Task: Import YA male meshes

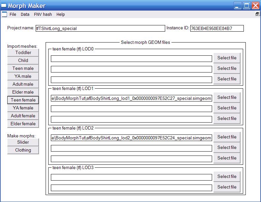Action: [23, 76]
